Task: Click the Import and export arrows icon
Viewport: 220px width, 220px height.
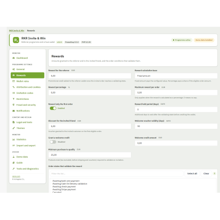Action: click(x=14, y=146)
